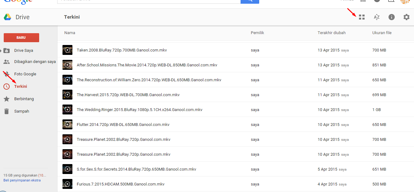Click the green Drive logo icon
Screen dimensions: 414x192
(x=7, y=17)
